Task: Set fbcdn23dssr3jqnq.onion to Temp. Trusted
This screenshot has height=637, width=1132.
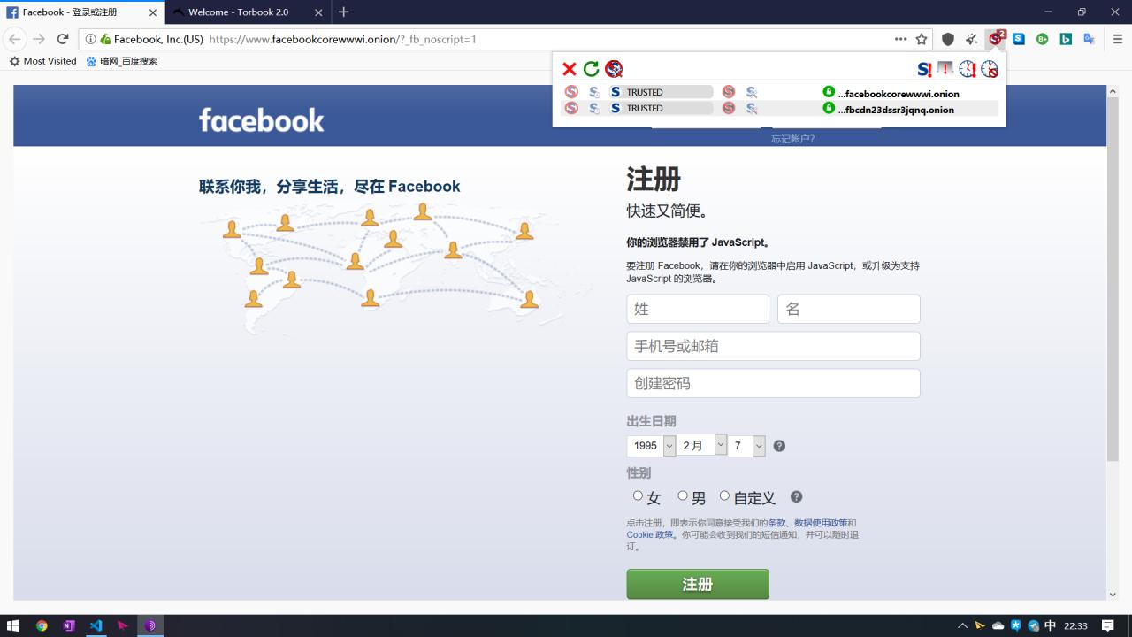Action: [x=594, y=108]
